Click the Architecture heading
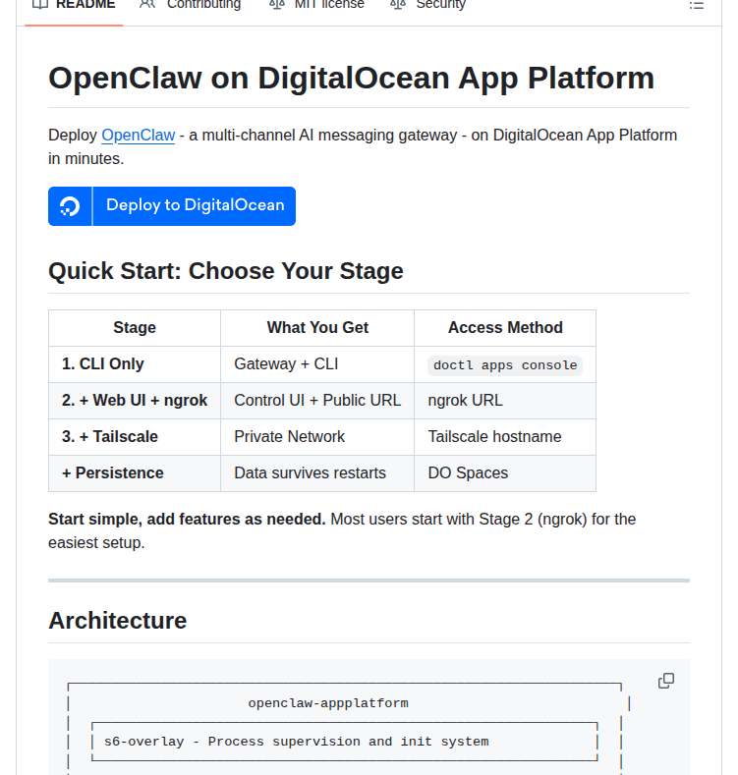The image size is (738, 775). 117,621
